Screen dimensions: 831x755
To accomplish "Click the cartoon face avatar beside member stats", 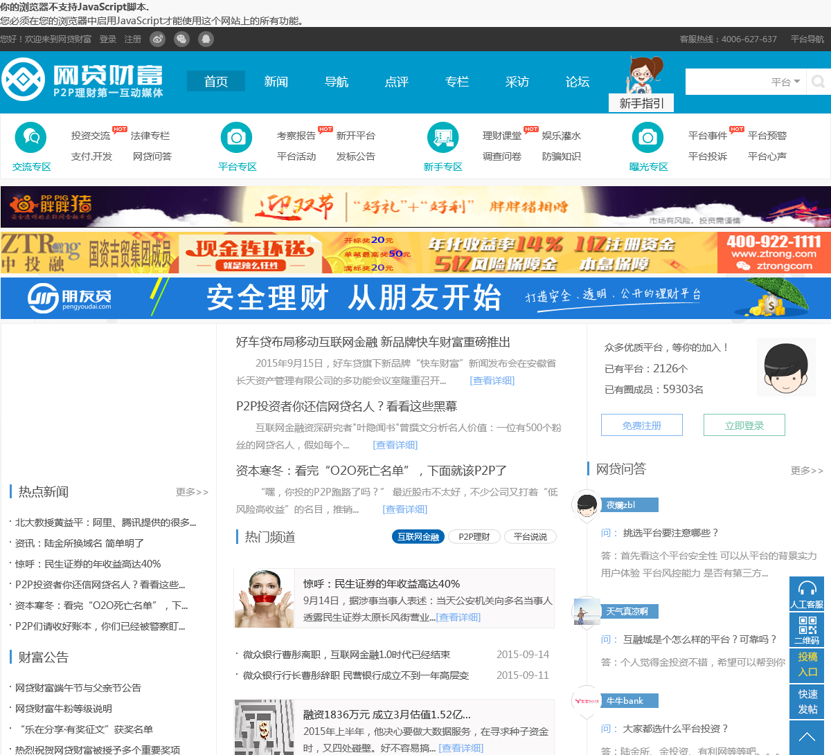I will point(785,367).
